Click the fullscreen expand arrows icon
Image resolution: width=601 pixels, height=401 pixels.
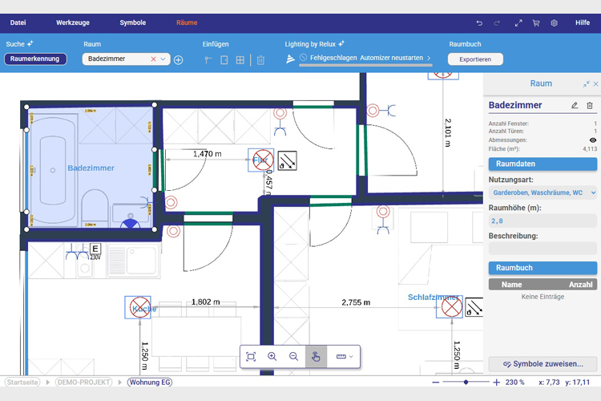[x=518, y=23]
